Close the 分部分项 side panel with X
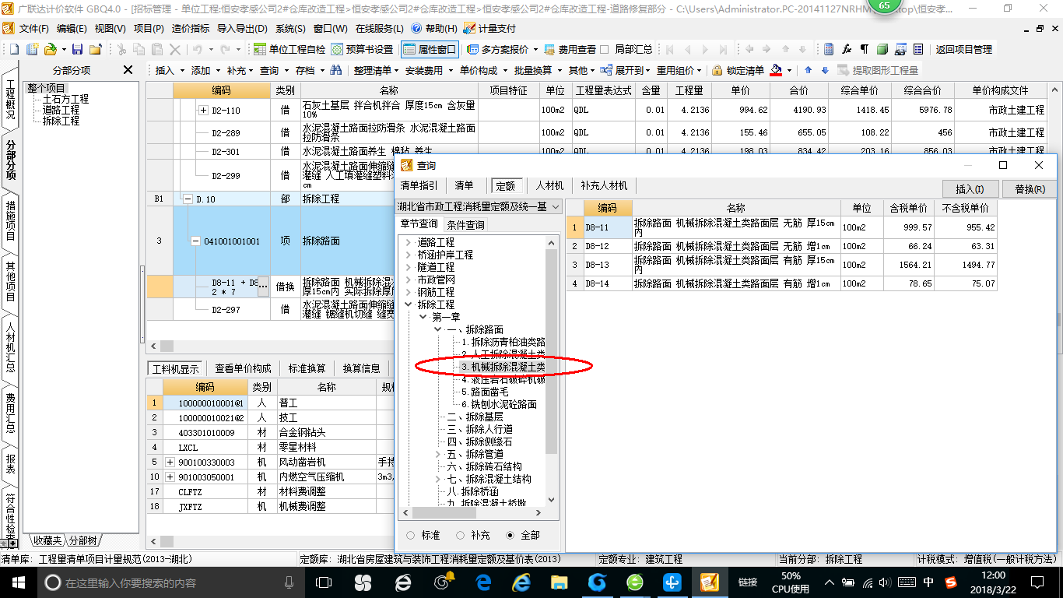 (128, 70)
